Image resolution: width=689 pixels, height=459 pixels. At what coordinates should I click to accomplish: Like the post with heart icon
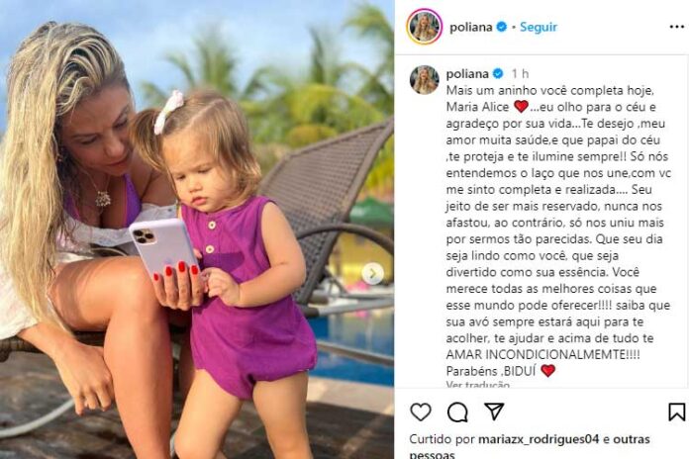(421, 412)
